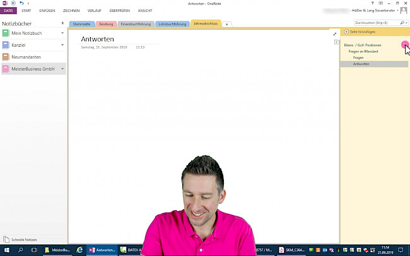This screenshot has width=410, height=256.
Task: Open Schnelle Notizen at the bottom
Action: tap(23, 239)
